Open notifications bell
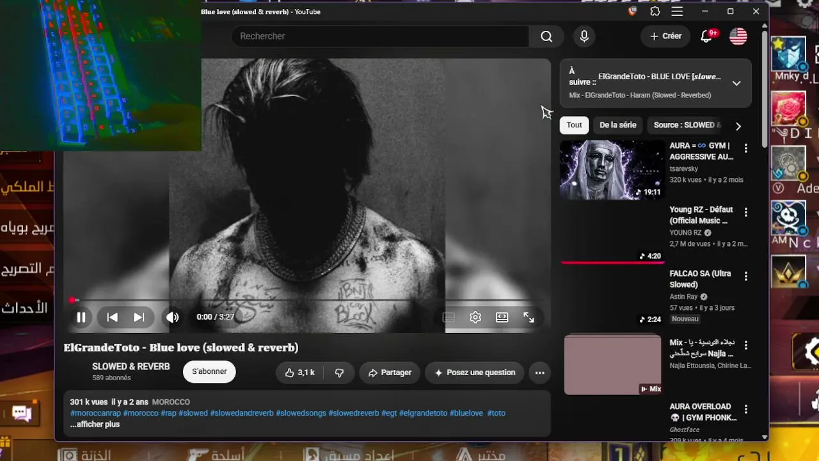The height and width of the screenshot is (461, 819). pos(706,36)
